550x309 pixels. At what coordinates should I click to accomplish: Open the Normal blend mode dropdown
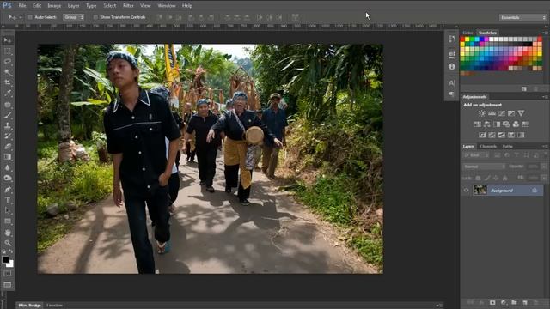pos(484,167)
